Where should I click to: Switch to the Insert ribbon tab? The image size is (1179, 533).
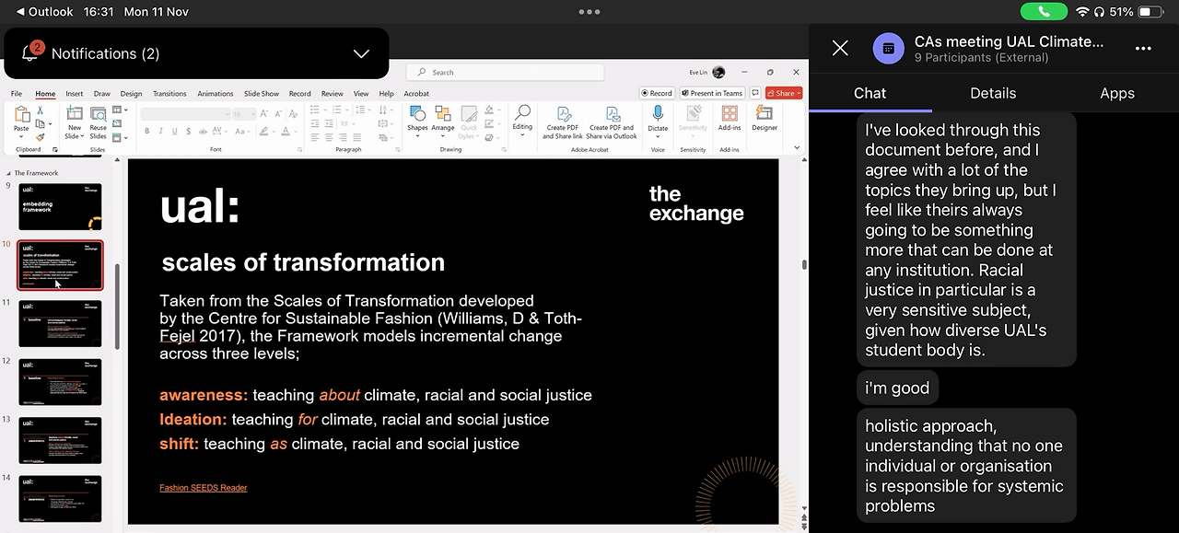tap(75, 94)
